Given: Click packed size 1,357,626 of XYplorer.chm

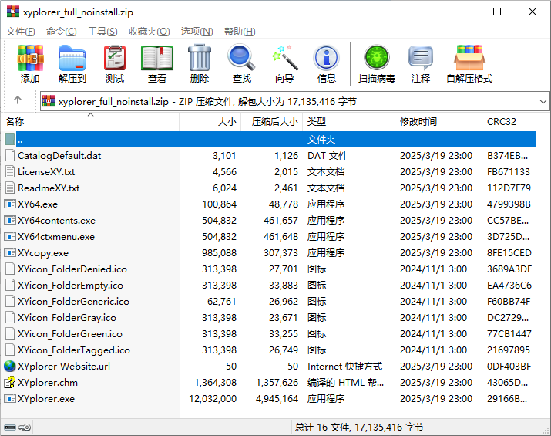Looking at the screenshot, I should (x=277, y=383).
